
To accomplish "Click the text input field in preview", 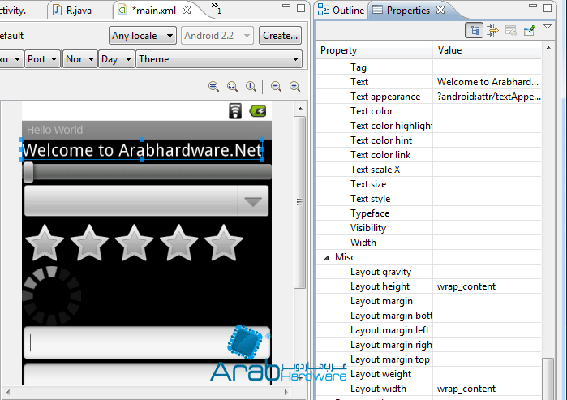I will point(147,342).
